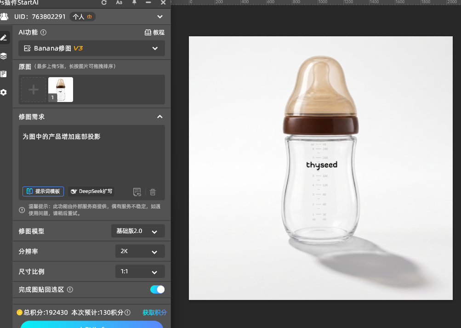Click the 本次预计:130积分 text
Viewport: 461px width, 328px height.
(x=97, y=312)
